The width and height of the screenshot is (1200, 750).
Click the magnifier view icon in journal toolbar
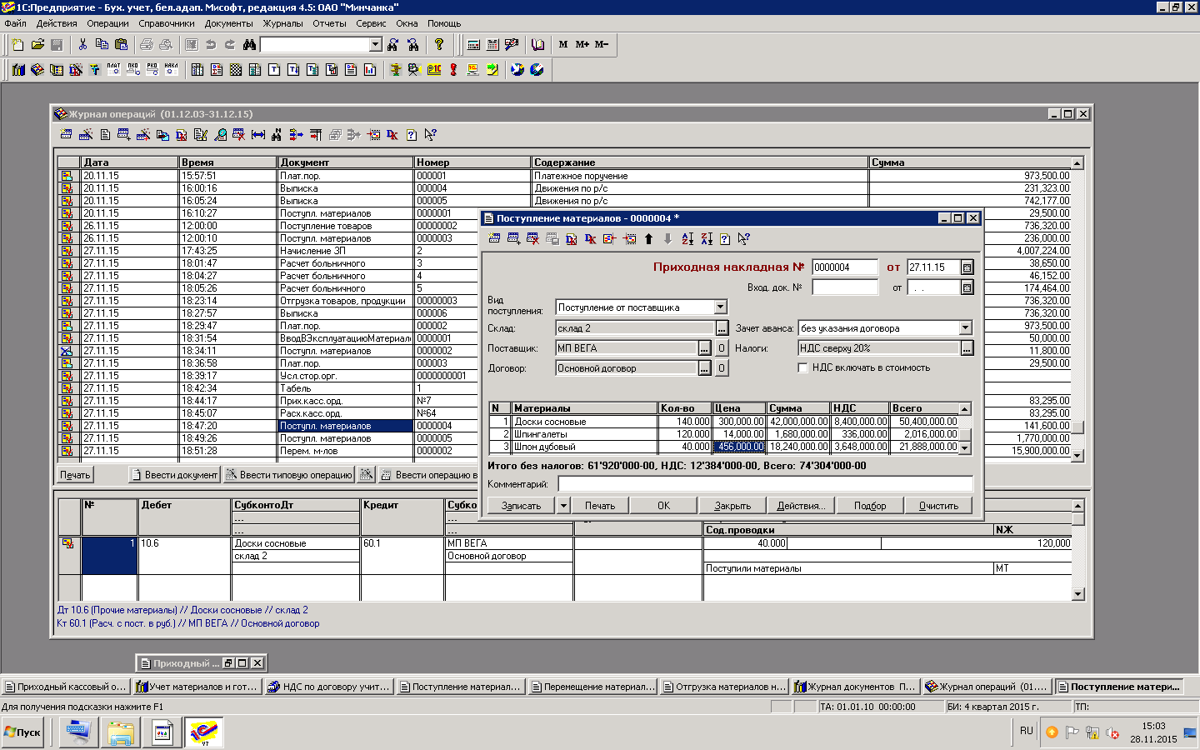(x=220, y=134)
